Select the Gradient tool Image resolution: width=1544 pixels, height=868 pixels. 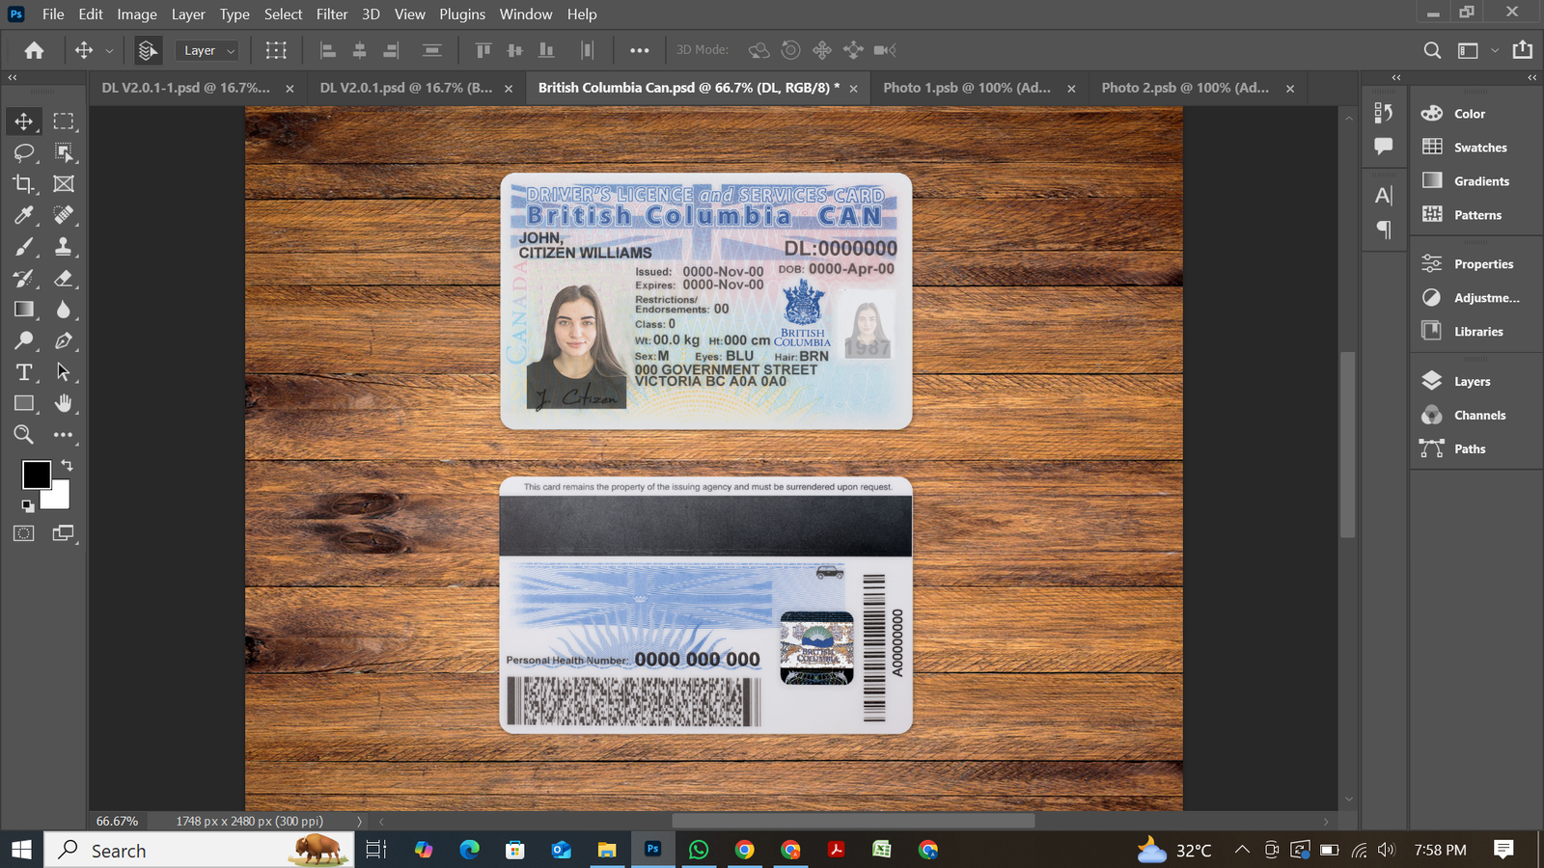[x=24, y=310]
